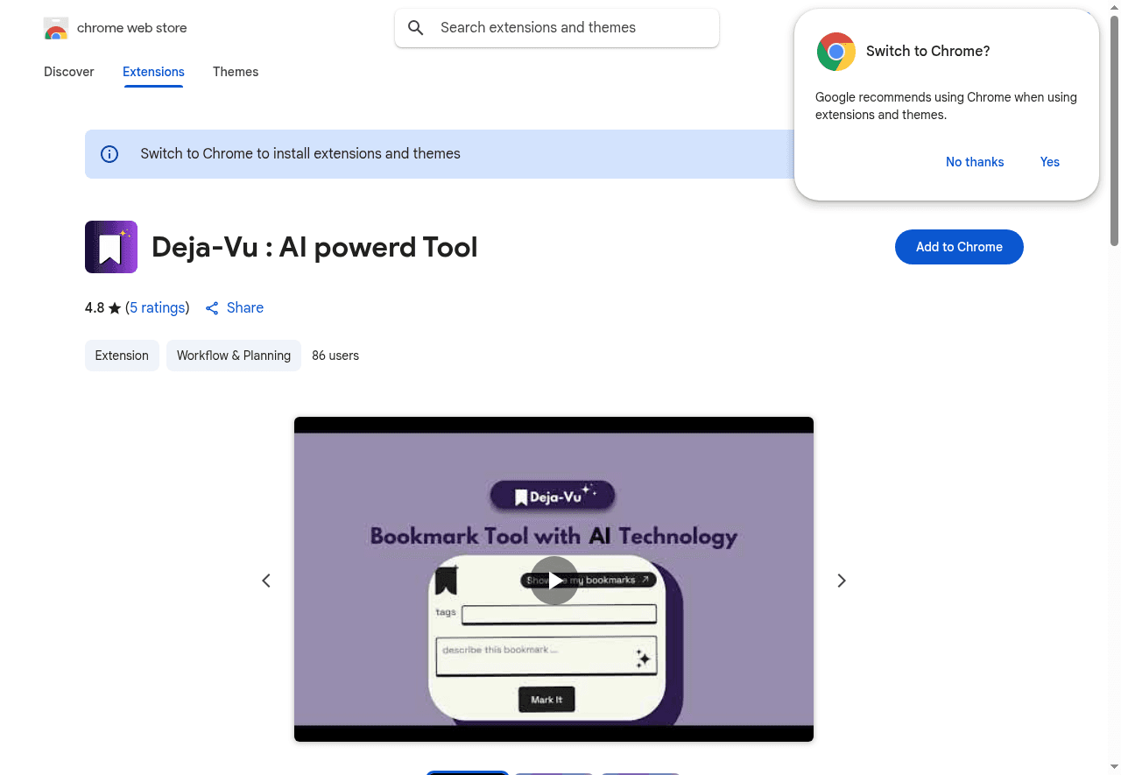This screenshot has width=1121, height=775.
Task: Switch to the Themes tab
Action: point(236,72)
